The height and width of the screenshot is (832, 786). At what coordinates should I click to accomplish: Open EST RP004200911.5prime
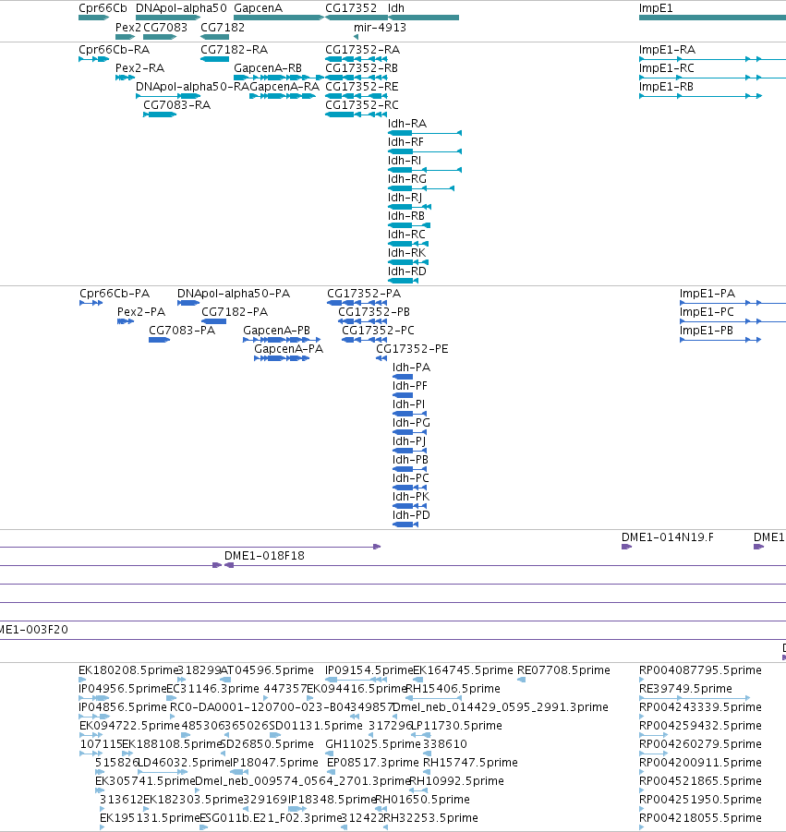[700, 763]
